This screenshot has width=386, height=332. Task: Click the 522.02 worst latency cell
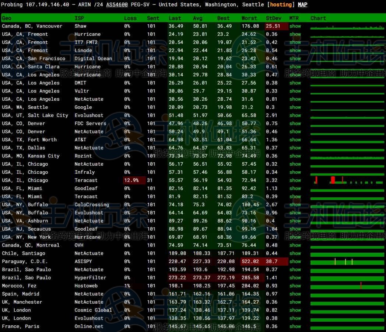click(250, 262)
